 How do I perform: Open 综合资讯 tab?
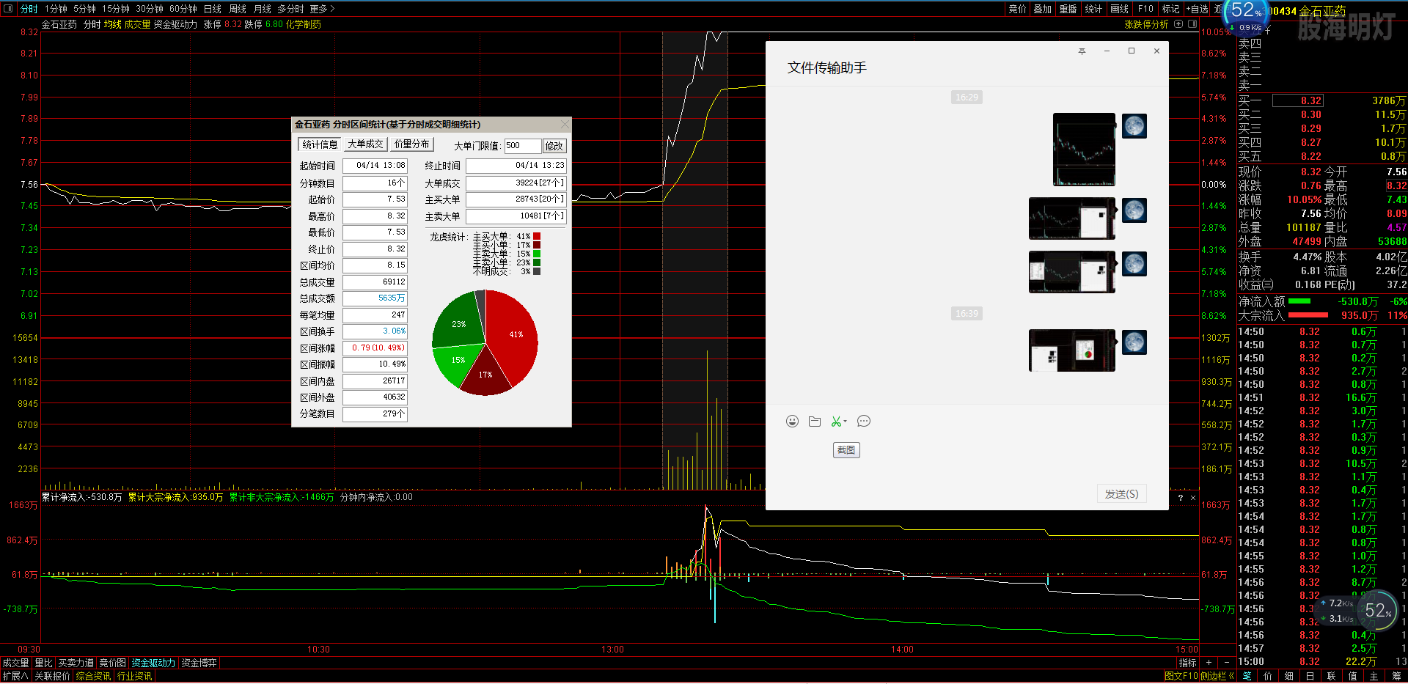(x=93, y=676)
